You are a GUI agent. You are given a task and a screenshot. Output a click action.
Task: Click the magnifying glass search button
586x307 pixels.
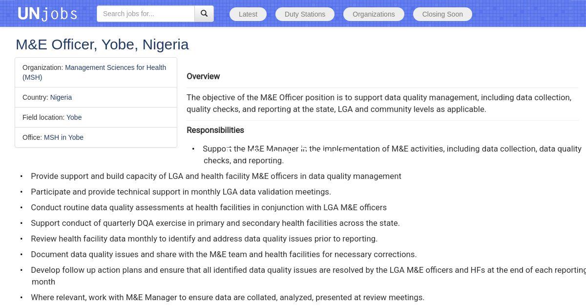coord(204,14)
